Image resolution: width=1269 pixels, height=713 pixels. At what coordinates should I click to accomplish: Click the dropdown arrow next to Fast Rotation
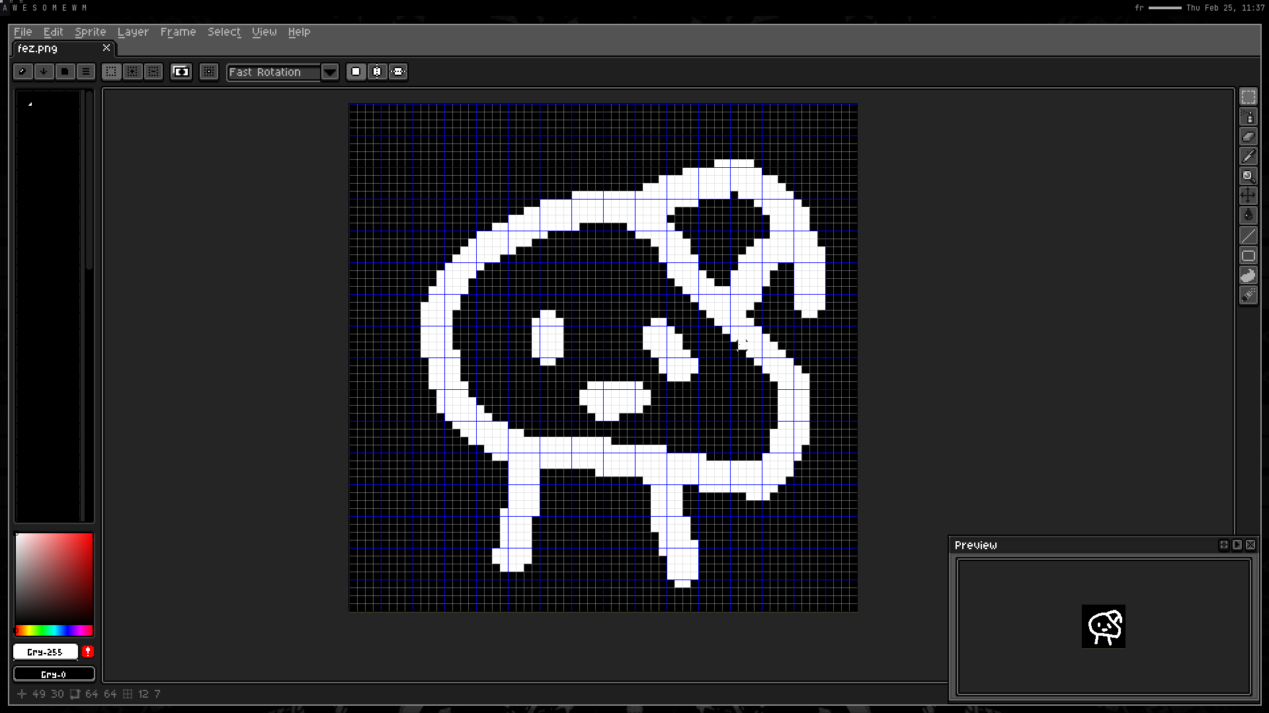pos(329,72)
